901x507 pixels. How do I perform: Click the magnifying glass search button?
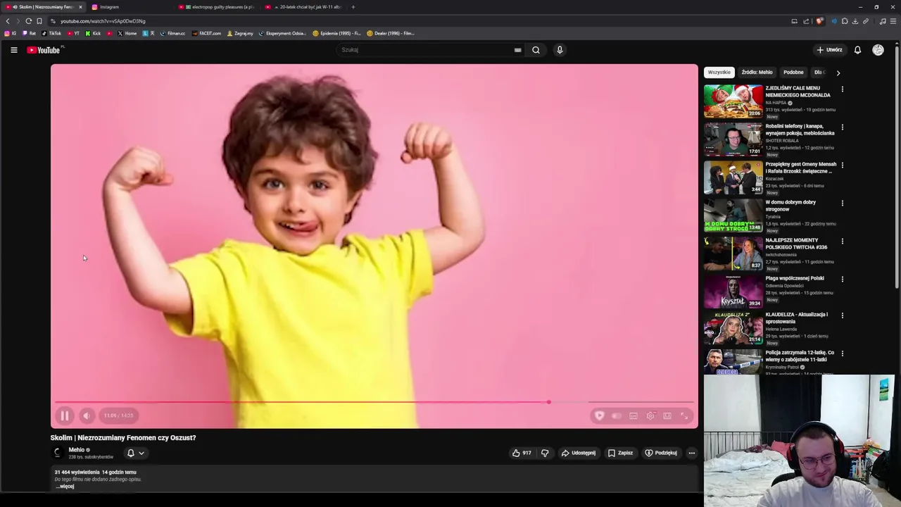[x=536, y=50]
